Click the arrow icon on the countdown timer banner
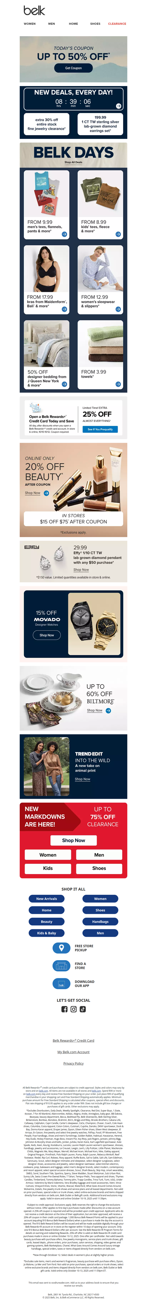 click(118, 106)
